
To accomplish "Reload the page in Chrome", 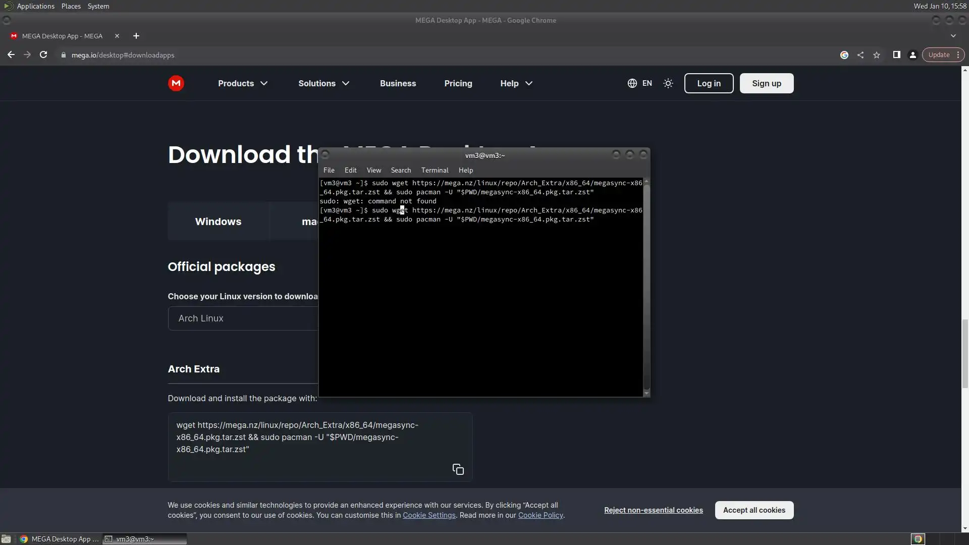I will (x=43, y=55).
